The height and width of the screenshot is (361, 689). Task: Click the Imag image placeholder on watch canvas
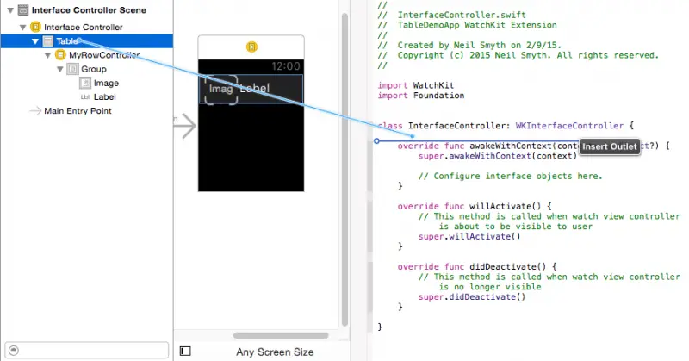pos(220,90)
